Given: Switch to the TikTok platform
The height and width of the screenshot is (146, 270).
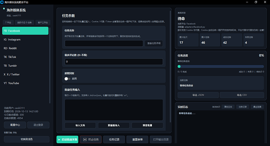Looking at the screenshot, I should click(x=25, y=57).
